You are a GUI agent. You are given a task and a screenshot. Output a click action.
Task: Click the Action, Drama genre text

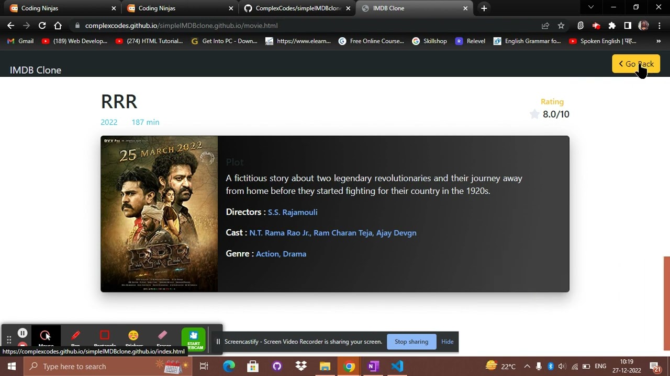(281, 254)
